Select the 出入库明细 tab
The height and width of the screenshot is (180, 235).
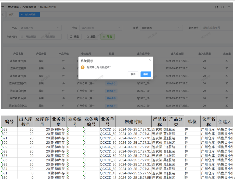(x=29, y=14)
